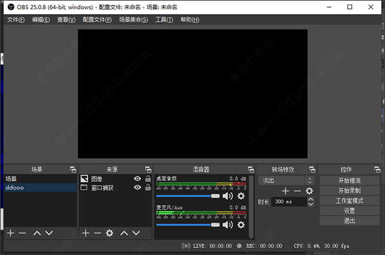
Task: Toggle the lock on the 窗口捕获 source
Action: (x=148, y=188)
